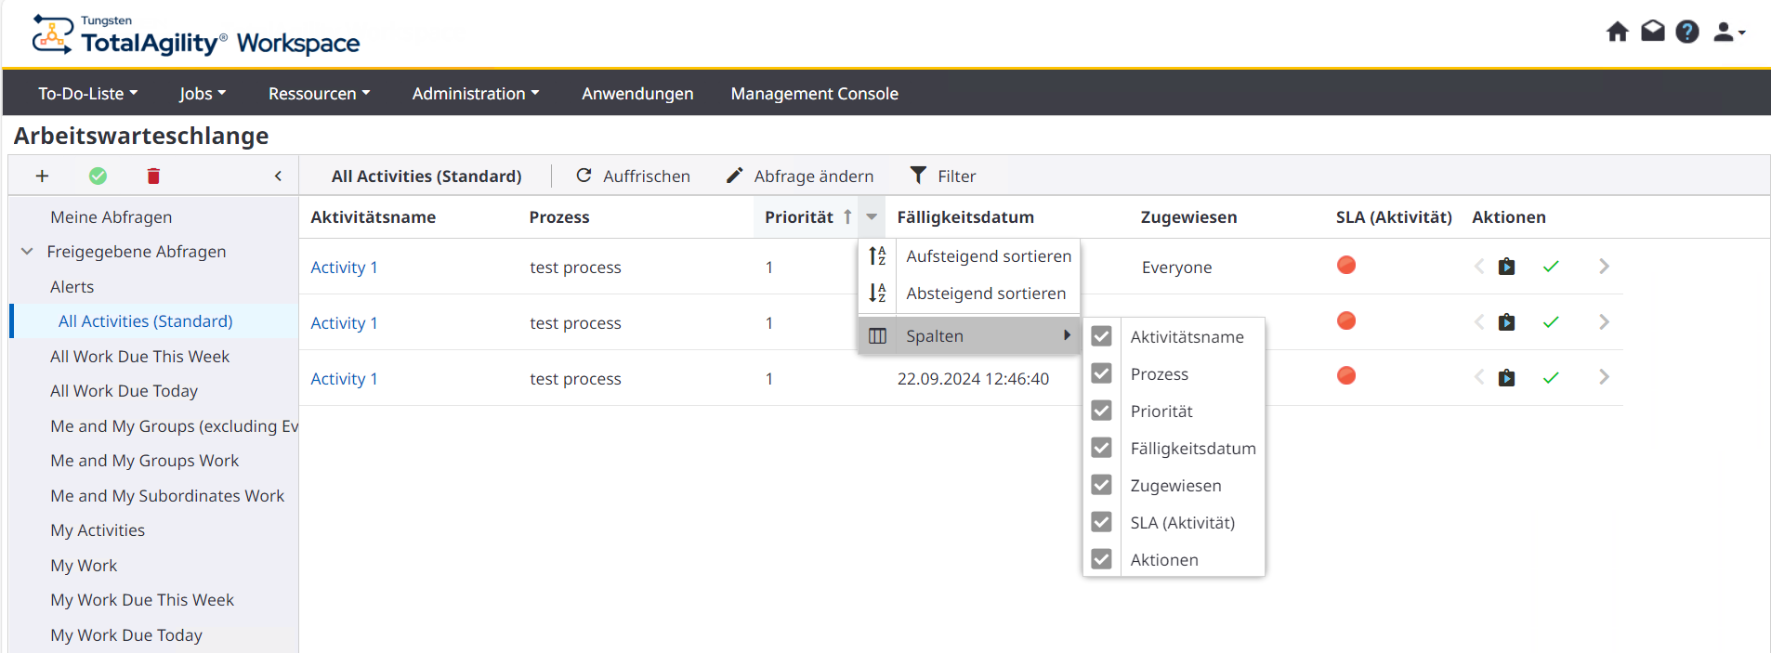Open the user account dropdown
This screenshot has width=1771, height=653.
(x=1728, y=33)
